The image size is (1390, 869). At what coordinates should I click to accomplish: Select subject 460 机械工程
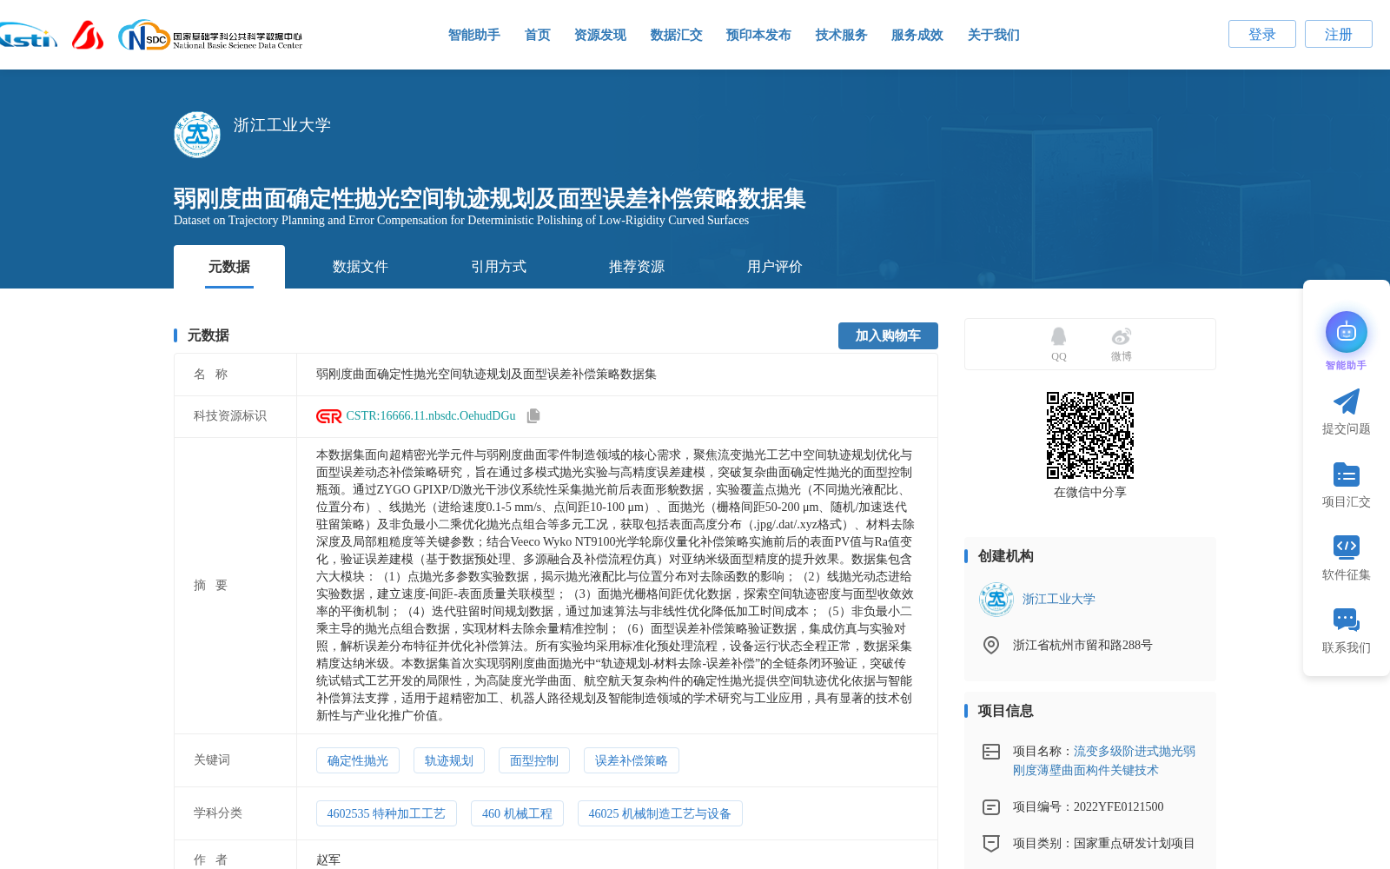tap(517, 813)
